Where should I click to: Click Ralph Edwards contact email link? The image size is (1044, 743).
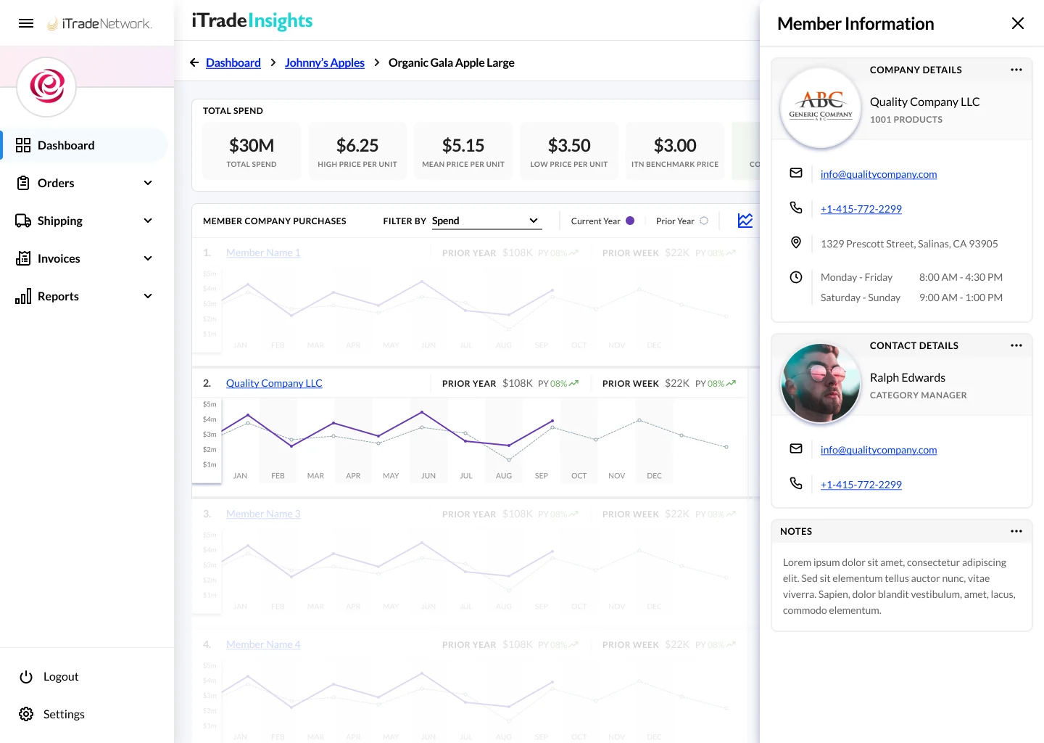[x=879, y=450]
